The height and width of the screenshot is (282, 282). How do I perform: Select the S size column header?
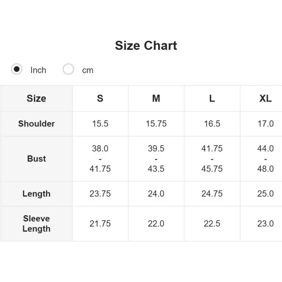100,98
